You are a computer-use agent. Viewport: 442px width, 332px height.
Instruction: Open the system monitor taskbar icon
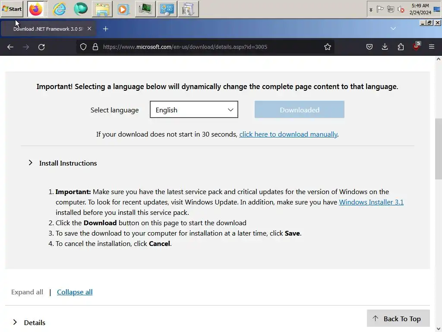[145, 9]
